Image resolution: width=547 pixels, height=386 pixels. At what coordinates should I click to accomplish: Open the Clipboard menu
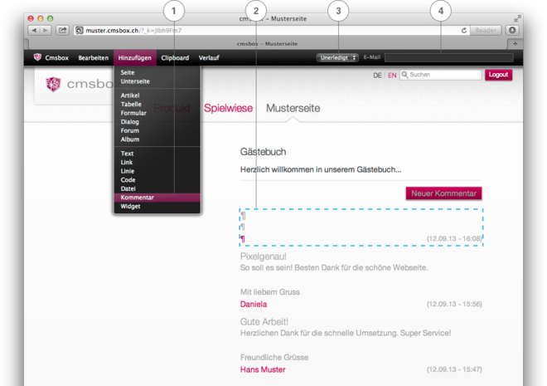pyautogui.click(x=175, y=58)
